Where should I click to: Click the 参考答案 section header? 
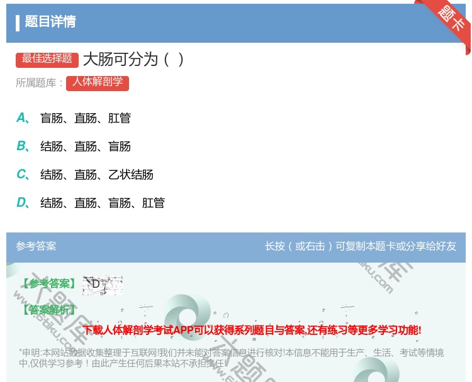click(x=36, y=246)
